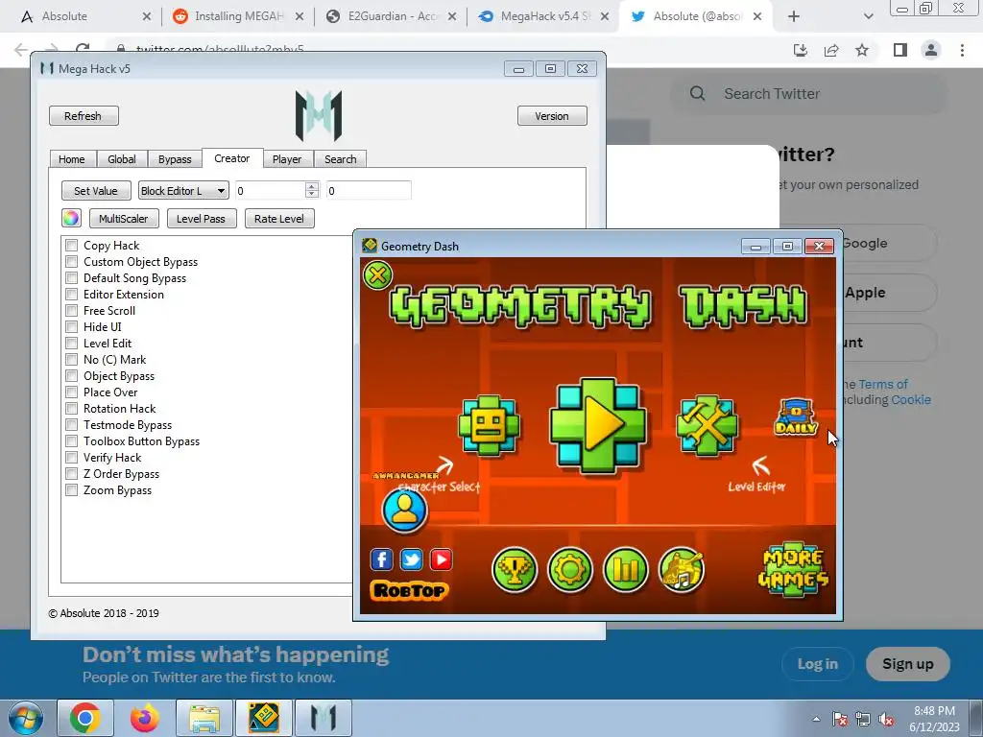Open File Explorer from the taskbar
This screenshot has height=737, width=983.
click(204, 718)
